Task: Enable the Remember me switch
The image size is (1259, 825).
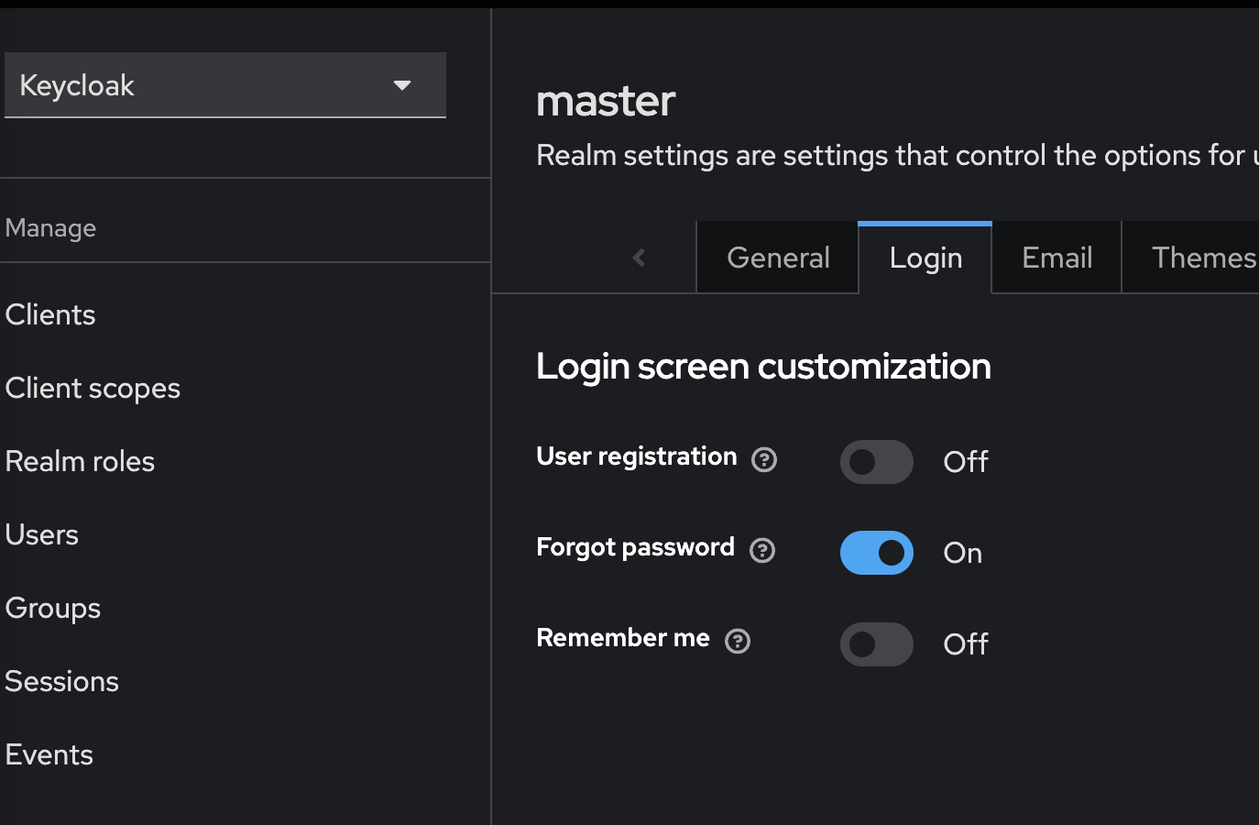Action: (877, 643)
